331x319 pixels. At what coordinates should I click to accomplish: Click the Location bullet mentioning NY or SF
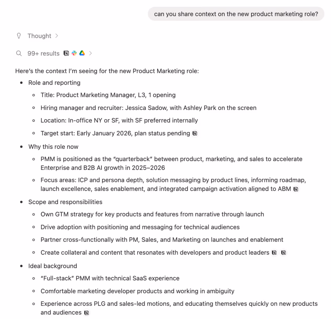[119, 120]
